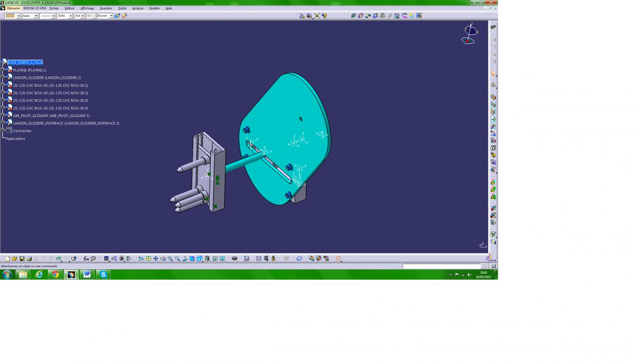Screen dimensions: 636x363
Task: Click the Zoom Out magnifier
Action: click(177, 258)
